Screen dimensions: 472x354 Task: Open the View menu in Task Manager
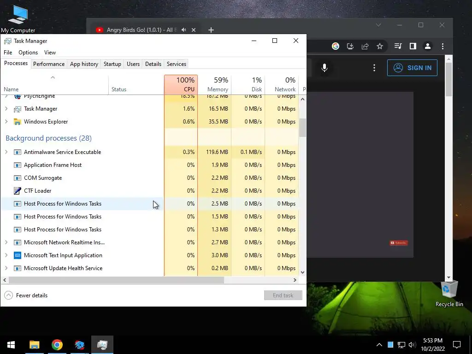pyautogui.click(x=50, y=53)
